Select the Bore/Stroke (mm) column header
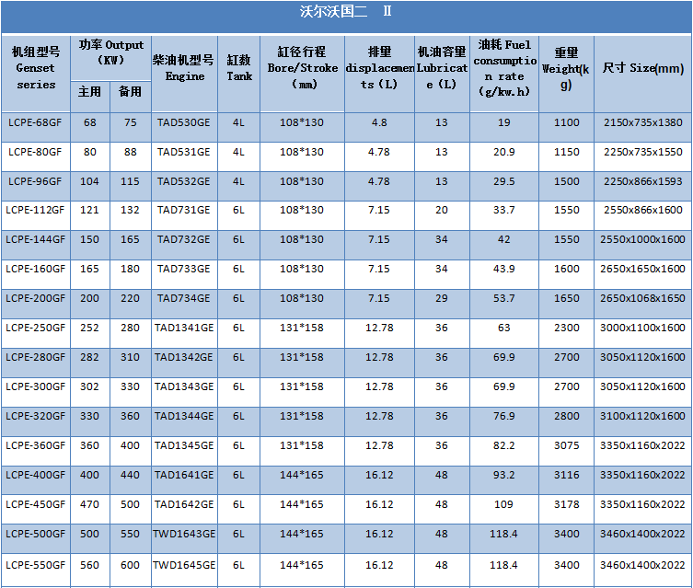 (302, 68)
